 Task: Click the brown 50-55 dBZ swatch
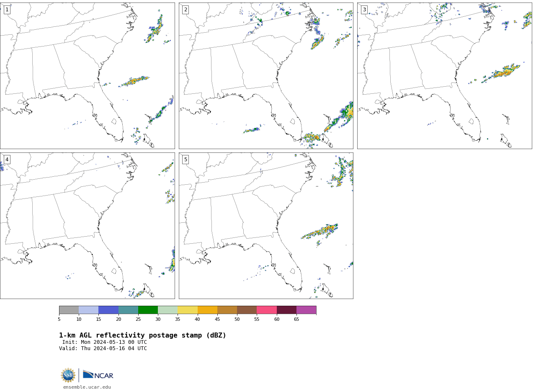[247, 310]
